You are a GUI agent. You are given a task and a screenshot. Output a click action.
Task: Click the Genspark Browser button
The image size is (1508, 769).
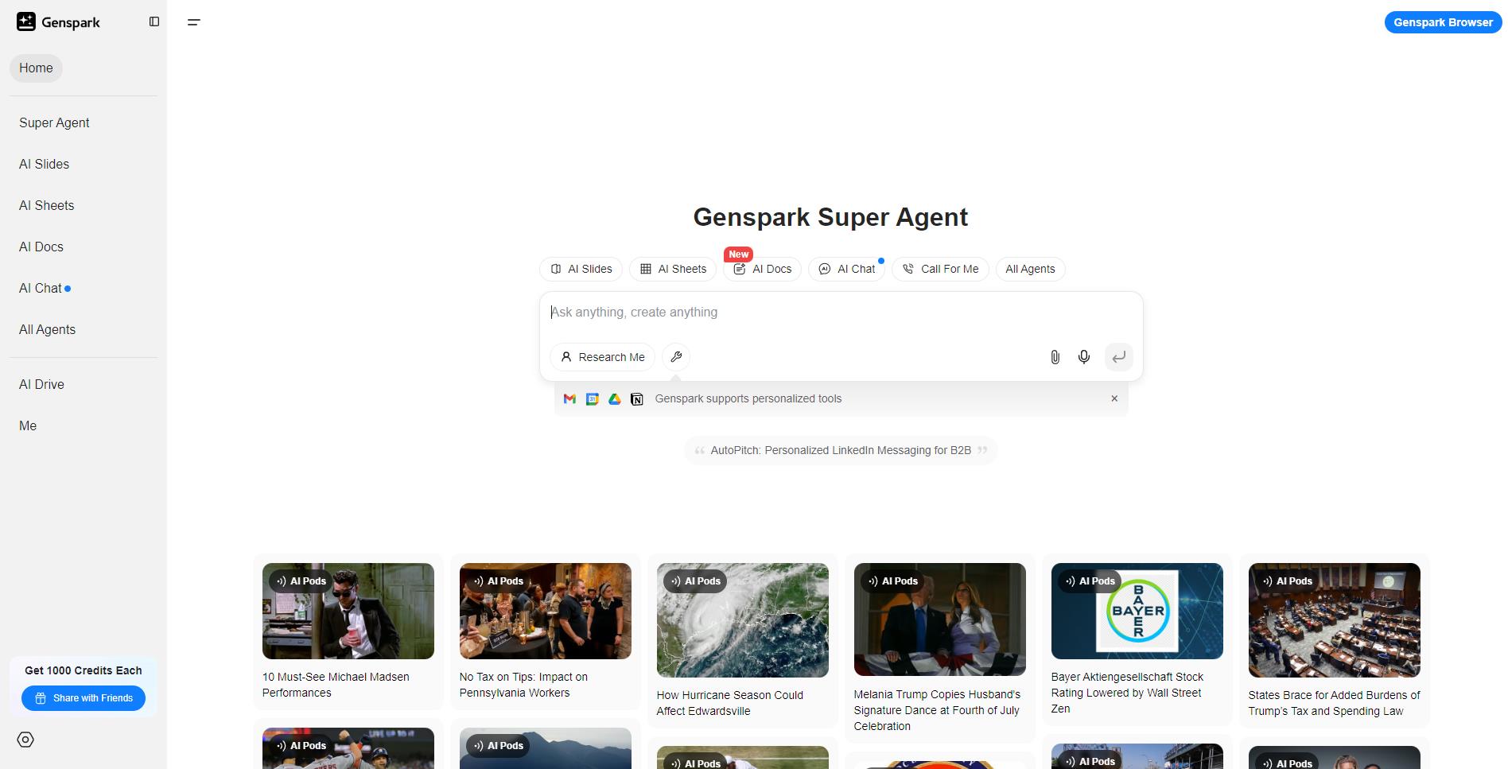[x=1443, y=22]
